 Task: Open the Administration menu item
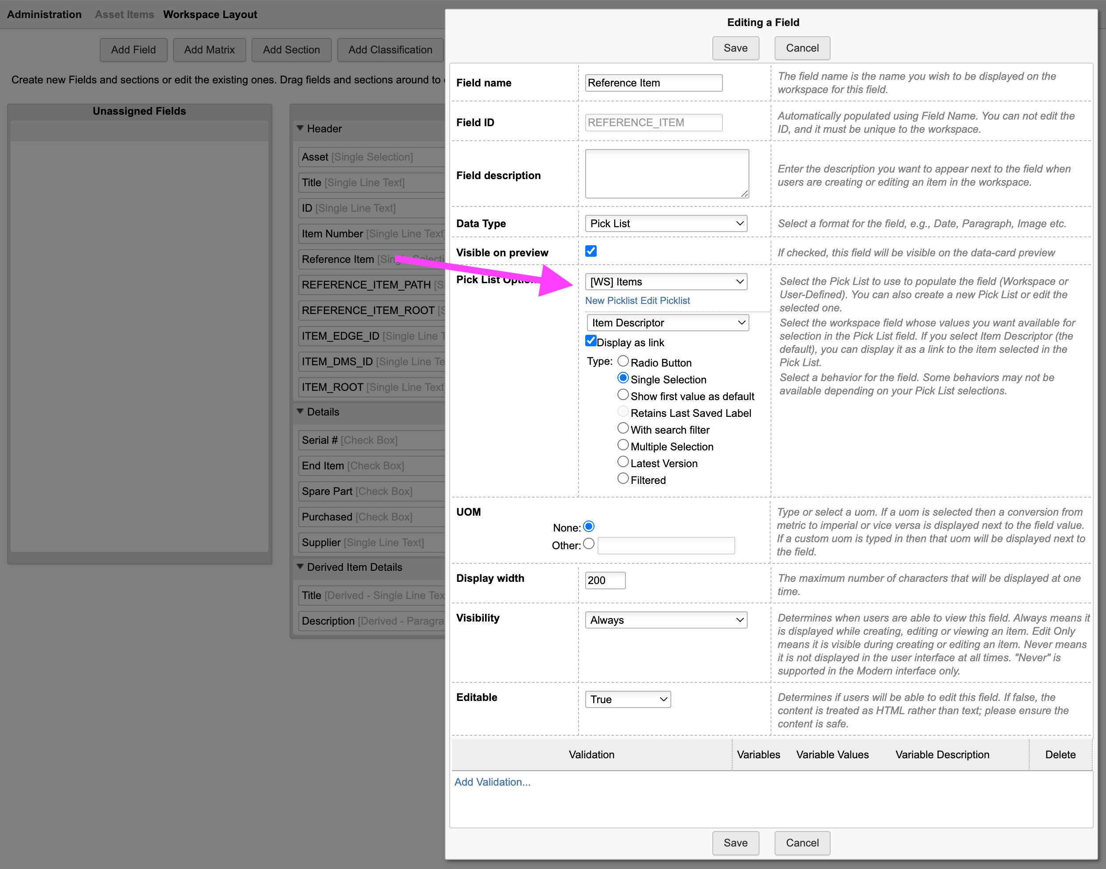(44, 14)
